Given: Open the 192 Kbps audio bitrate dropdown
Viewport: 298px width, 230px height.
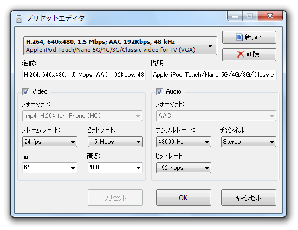Looking at the screenshot, I should [x=183, y=168].
